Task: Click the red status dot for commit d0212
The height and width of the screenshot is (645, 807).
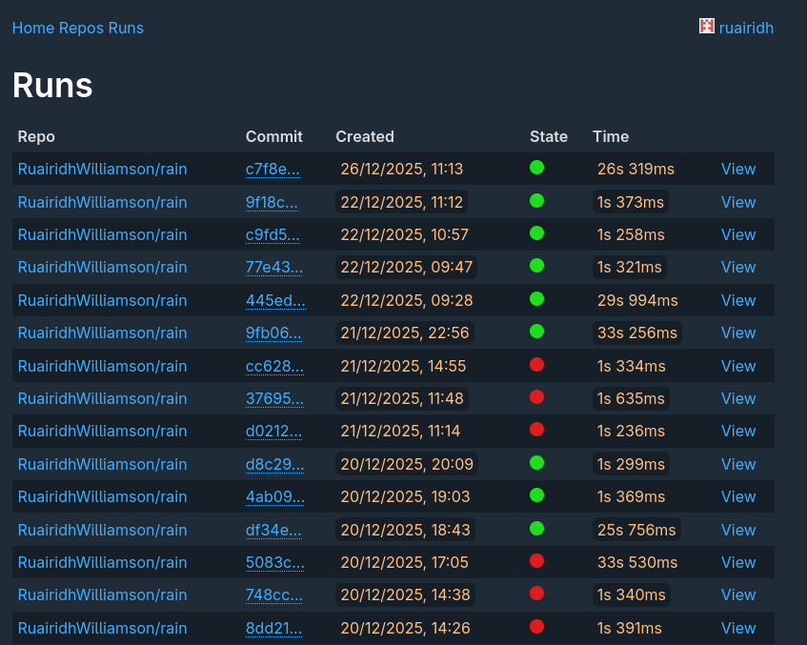Action: (536, 429)
